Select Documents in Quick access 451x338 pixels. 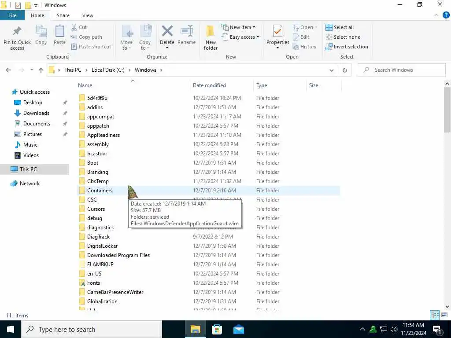37,124
